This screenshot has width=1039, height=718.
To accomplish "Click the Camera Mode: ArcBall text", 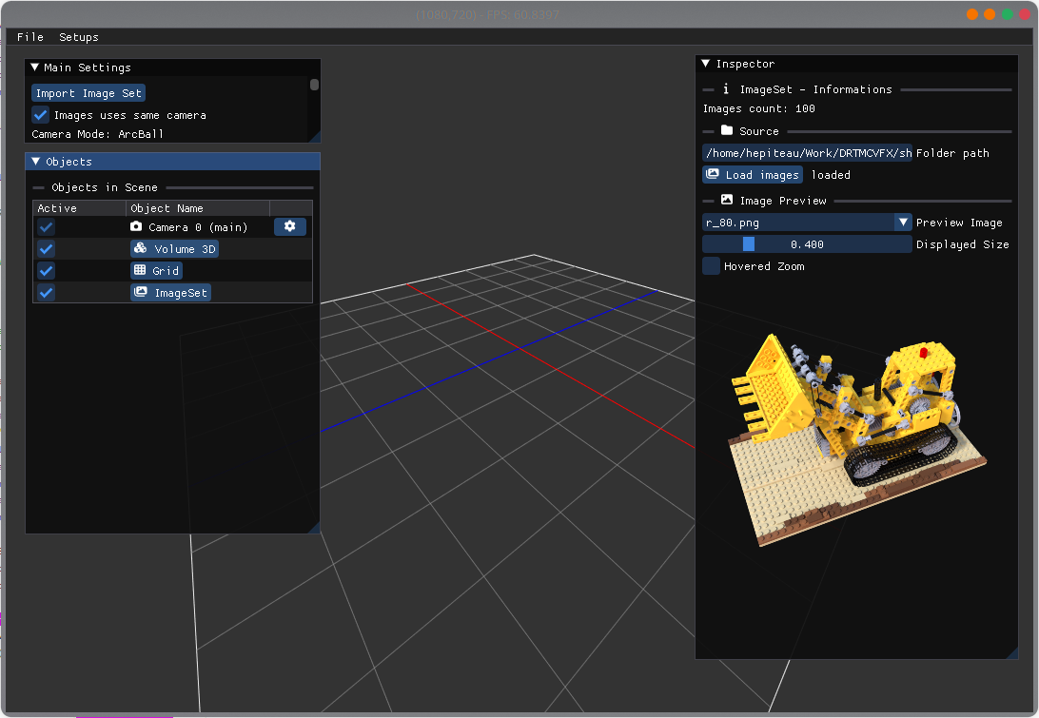I will point(97,134).
